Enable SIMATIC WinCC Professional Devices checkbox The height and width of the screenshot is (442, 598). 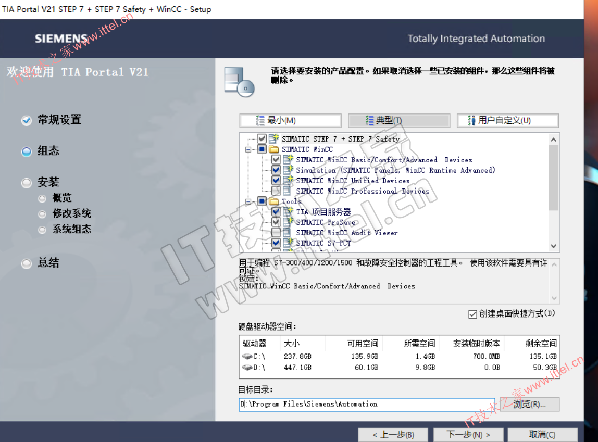pos(276,191)
